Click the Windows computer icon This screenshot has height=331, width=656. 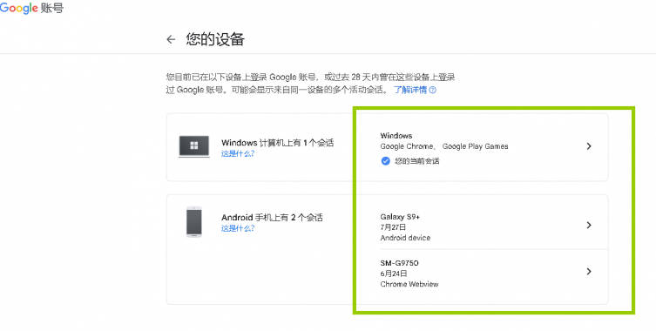click(x=193, y=146)
